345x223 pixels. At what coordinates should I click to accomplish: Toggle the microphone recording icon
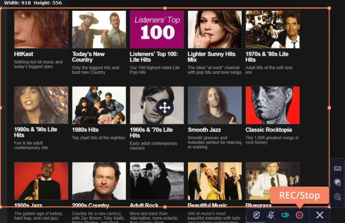click(x=271, y=215)
